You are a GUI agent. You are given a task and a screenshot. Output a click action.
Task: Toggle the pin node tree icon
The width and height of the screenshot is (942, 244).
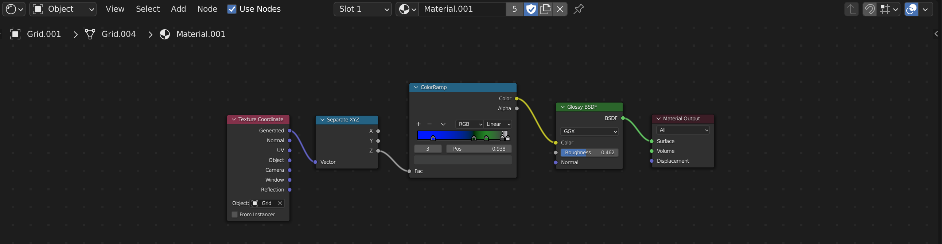tap(579, 9)
